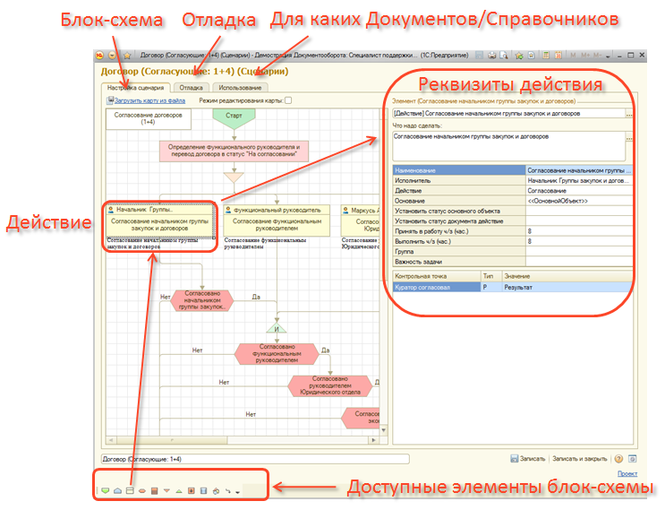Screen dimensions: 665x510
Task: Click the help question mark icon
Action: pyautogui.click(x=618, y=458)
